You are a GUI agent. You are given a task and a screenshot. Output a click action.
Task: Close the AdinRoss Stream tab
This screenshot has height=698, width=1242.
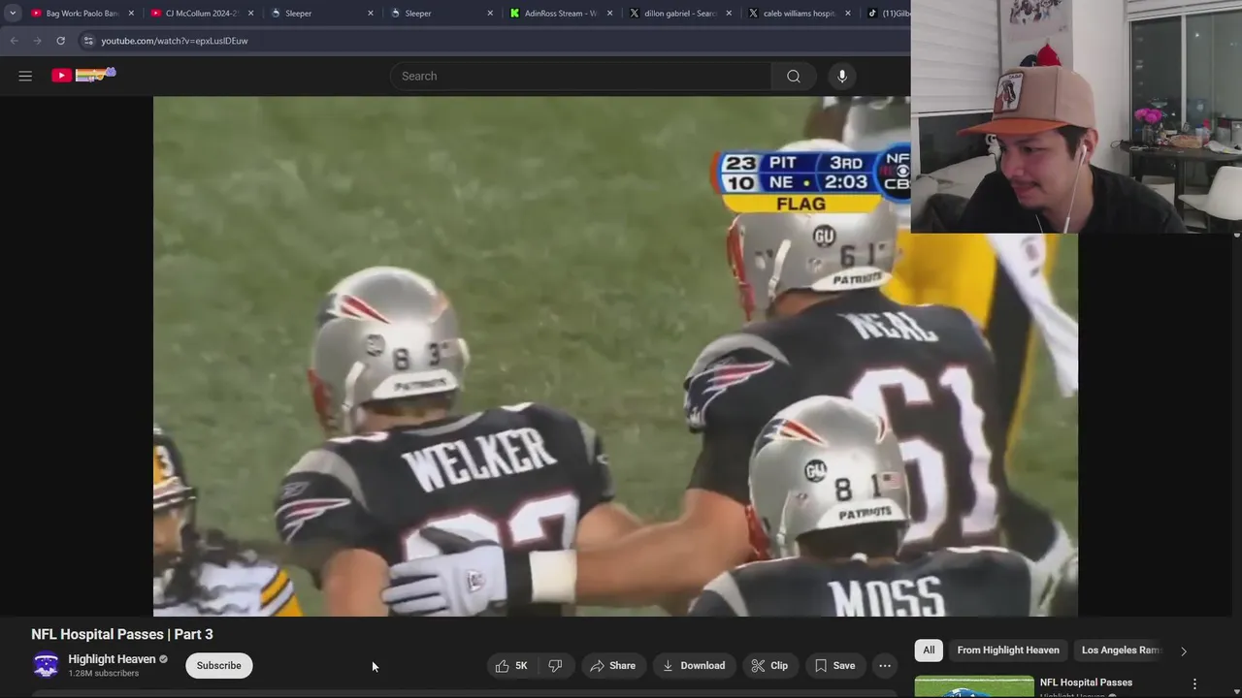[x=609, y=14]
